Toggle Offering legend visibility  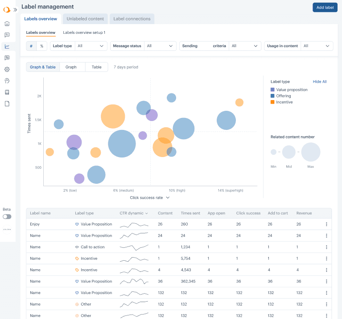click(x=281, y=96)
